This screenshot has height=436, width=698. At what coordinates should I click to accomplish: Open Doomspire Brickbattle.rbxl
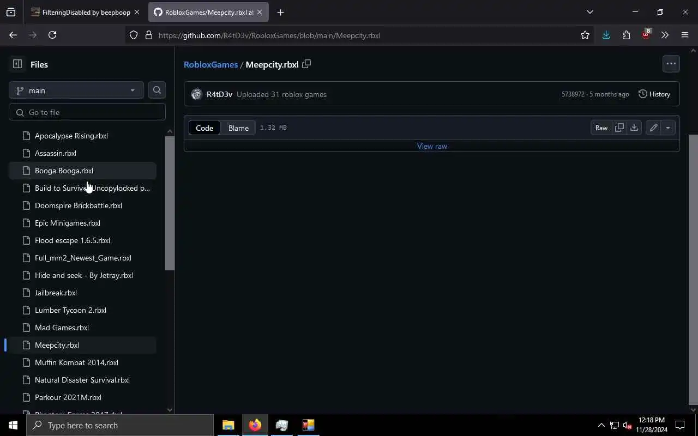[82, 205]
